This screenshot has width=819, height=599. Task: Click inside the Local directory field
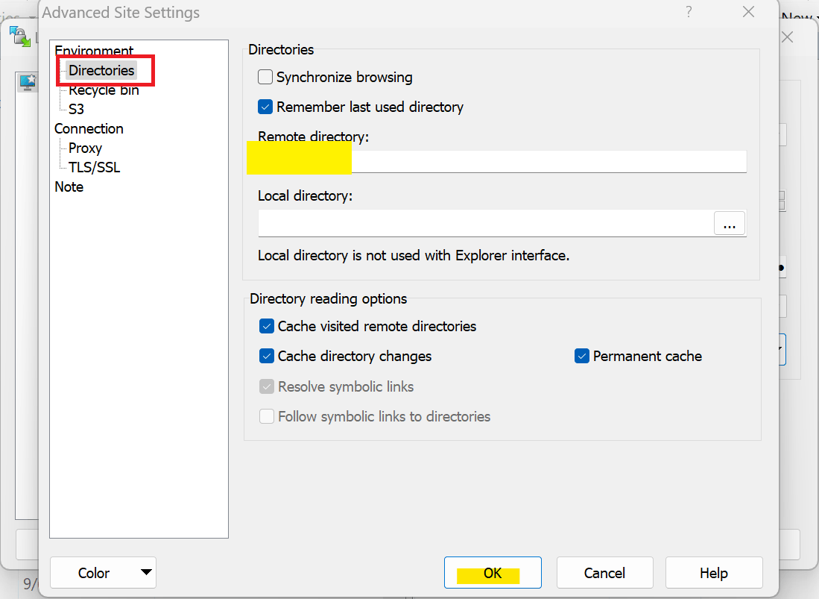[484, 223]
